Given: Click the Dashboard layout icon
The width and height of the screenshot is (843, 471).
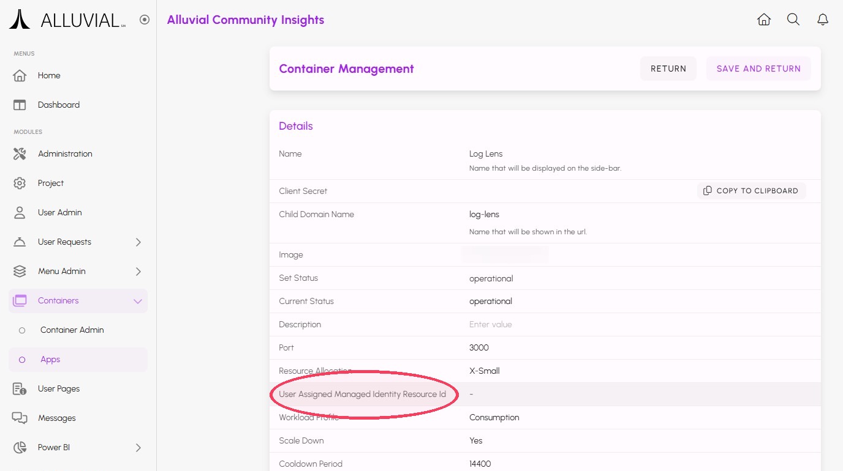Looking at the screenshot, I should pos(20,105).
